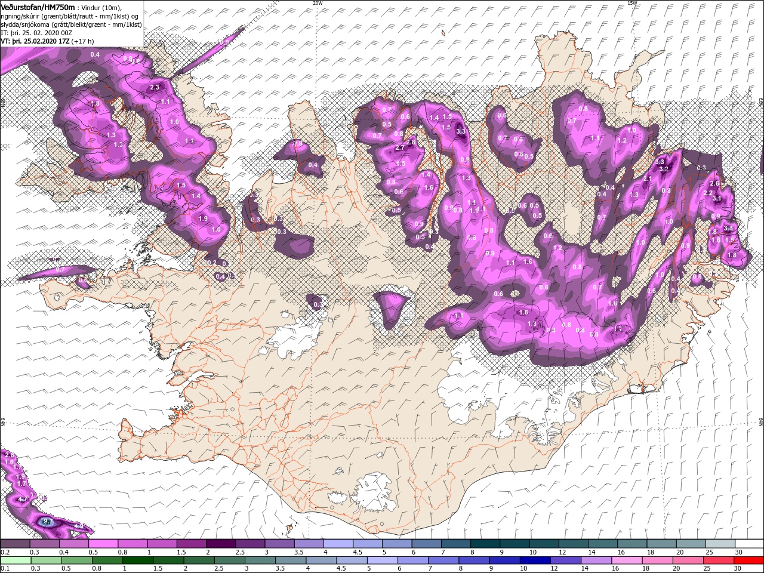Click the 'VT: þri. 25.02.2020 17Z' valid time
Viewport: 764px width, 573px height.
point(36,41)
